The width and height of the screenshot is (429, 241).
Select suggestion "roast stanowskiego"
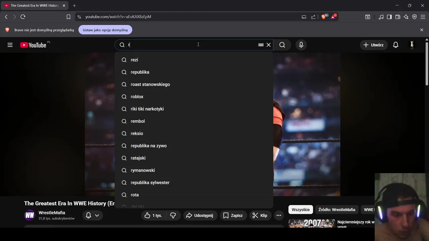194,84
